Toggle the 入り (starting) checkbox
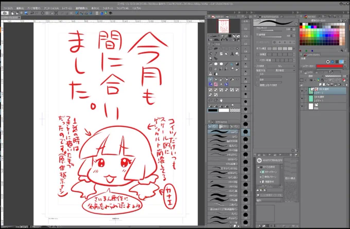Image resolution: width=350 pixels, height=229 pixels. click(x=257, y=74)
